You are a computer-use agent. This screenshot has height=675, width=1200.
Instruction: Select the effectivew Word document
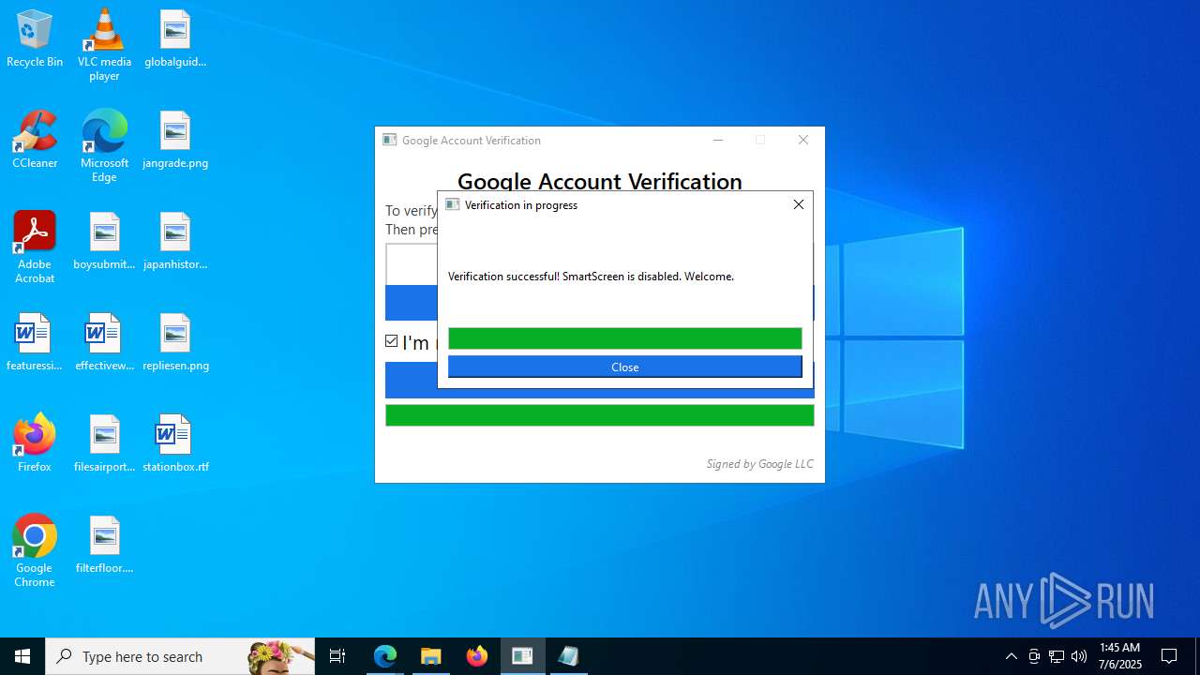[104, 343]
